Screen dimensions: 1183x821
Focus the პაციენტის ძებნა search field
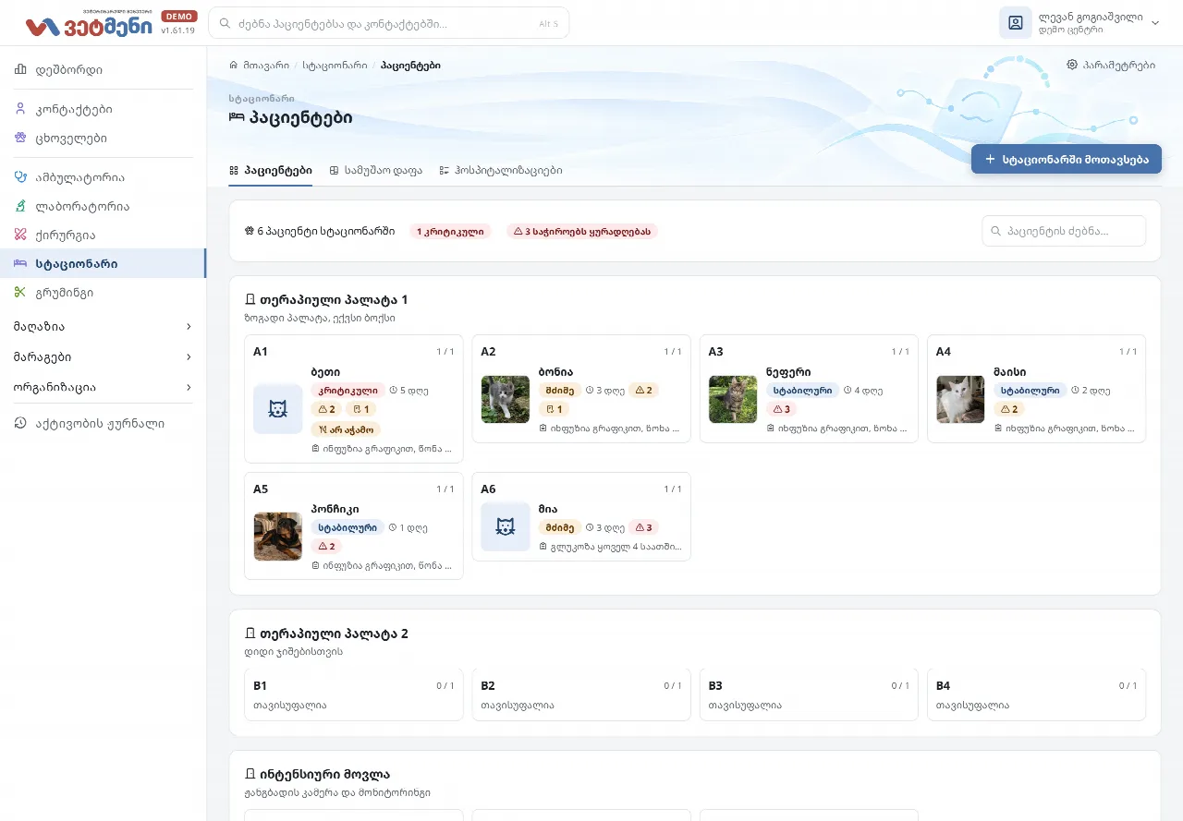coord(1064,231)
